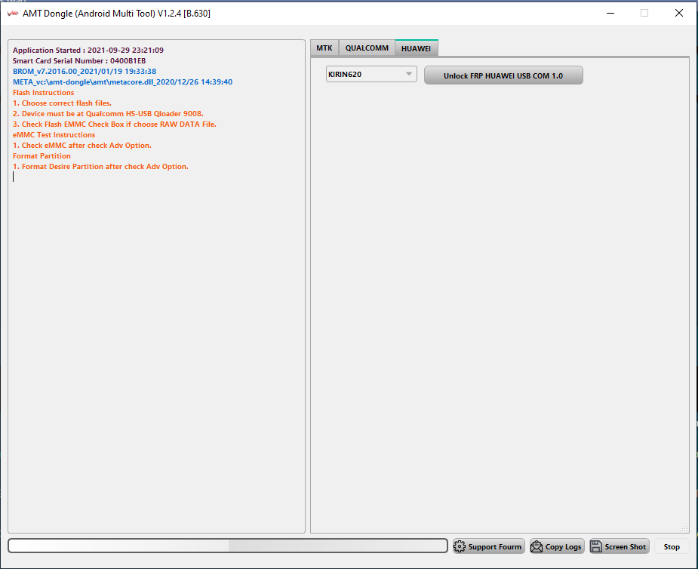Minimize the AMT Dongle window
The image size is (698, 569).
pos(610,13)
